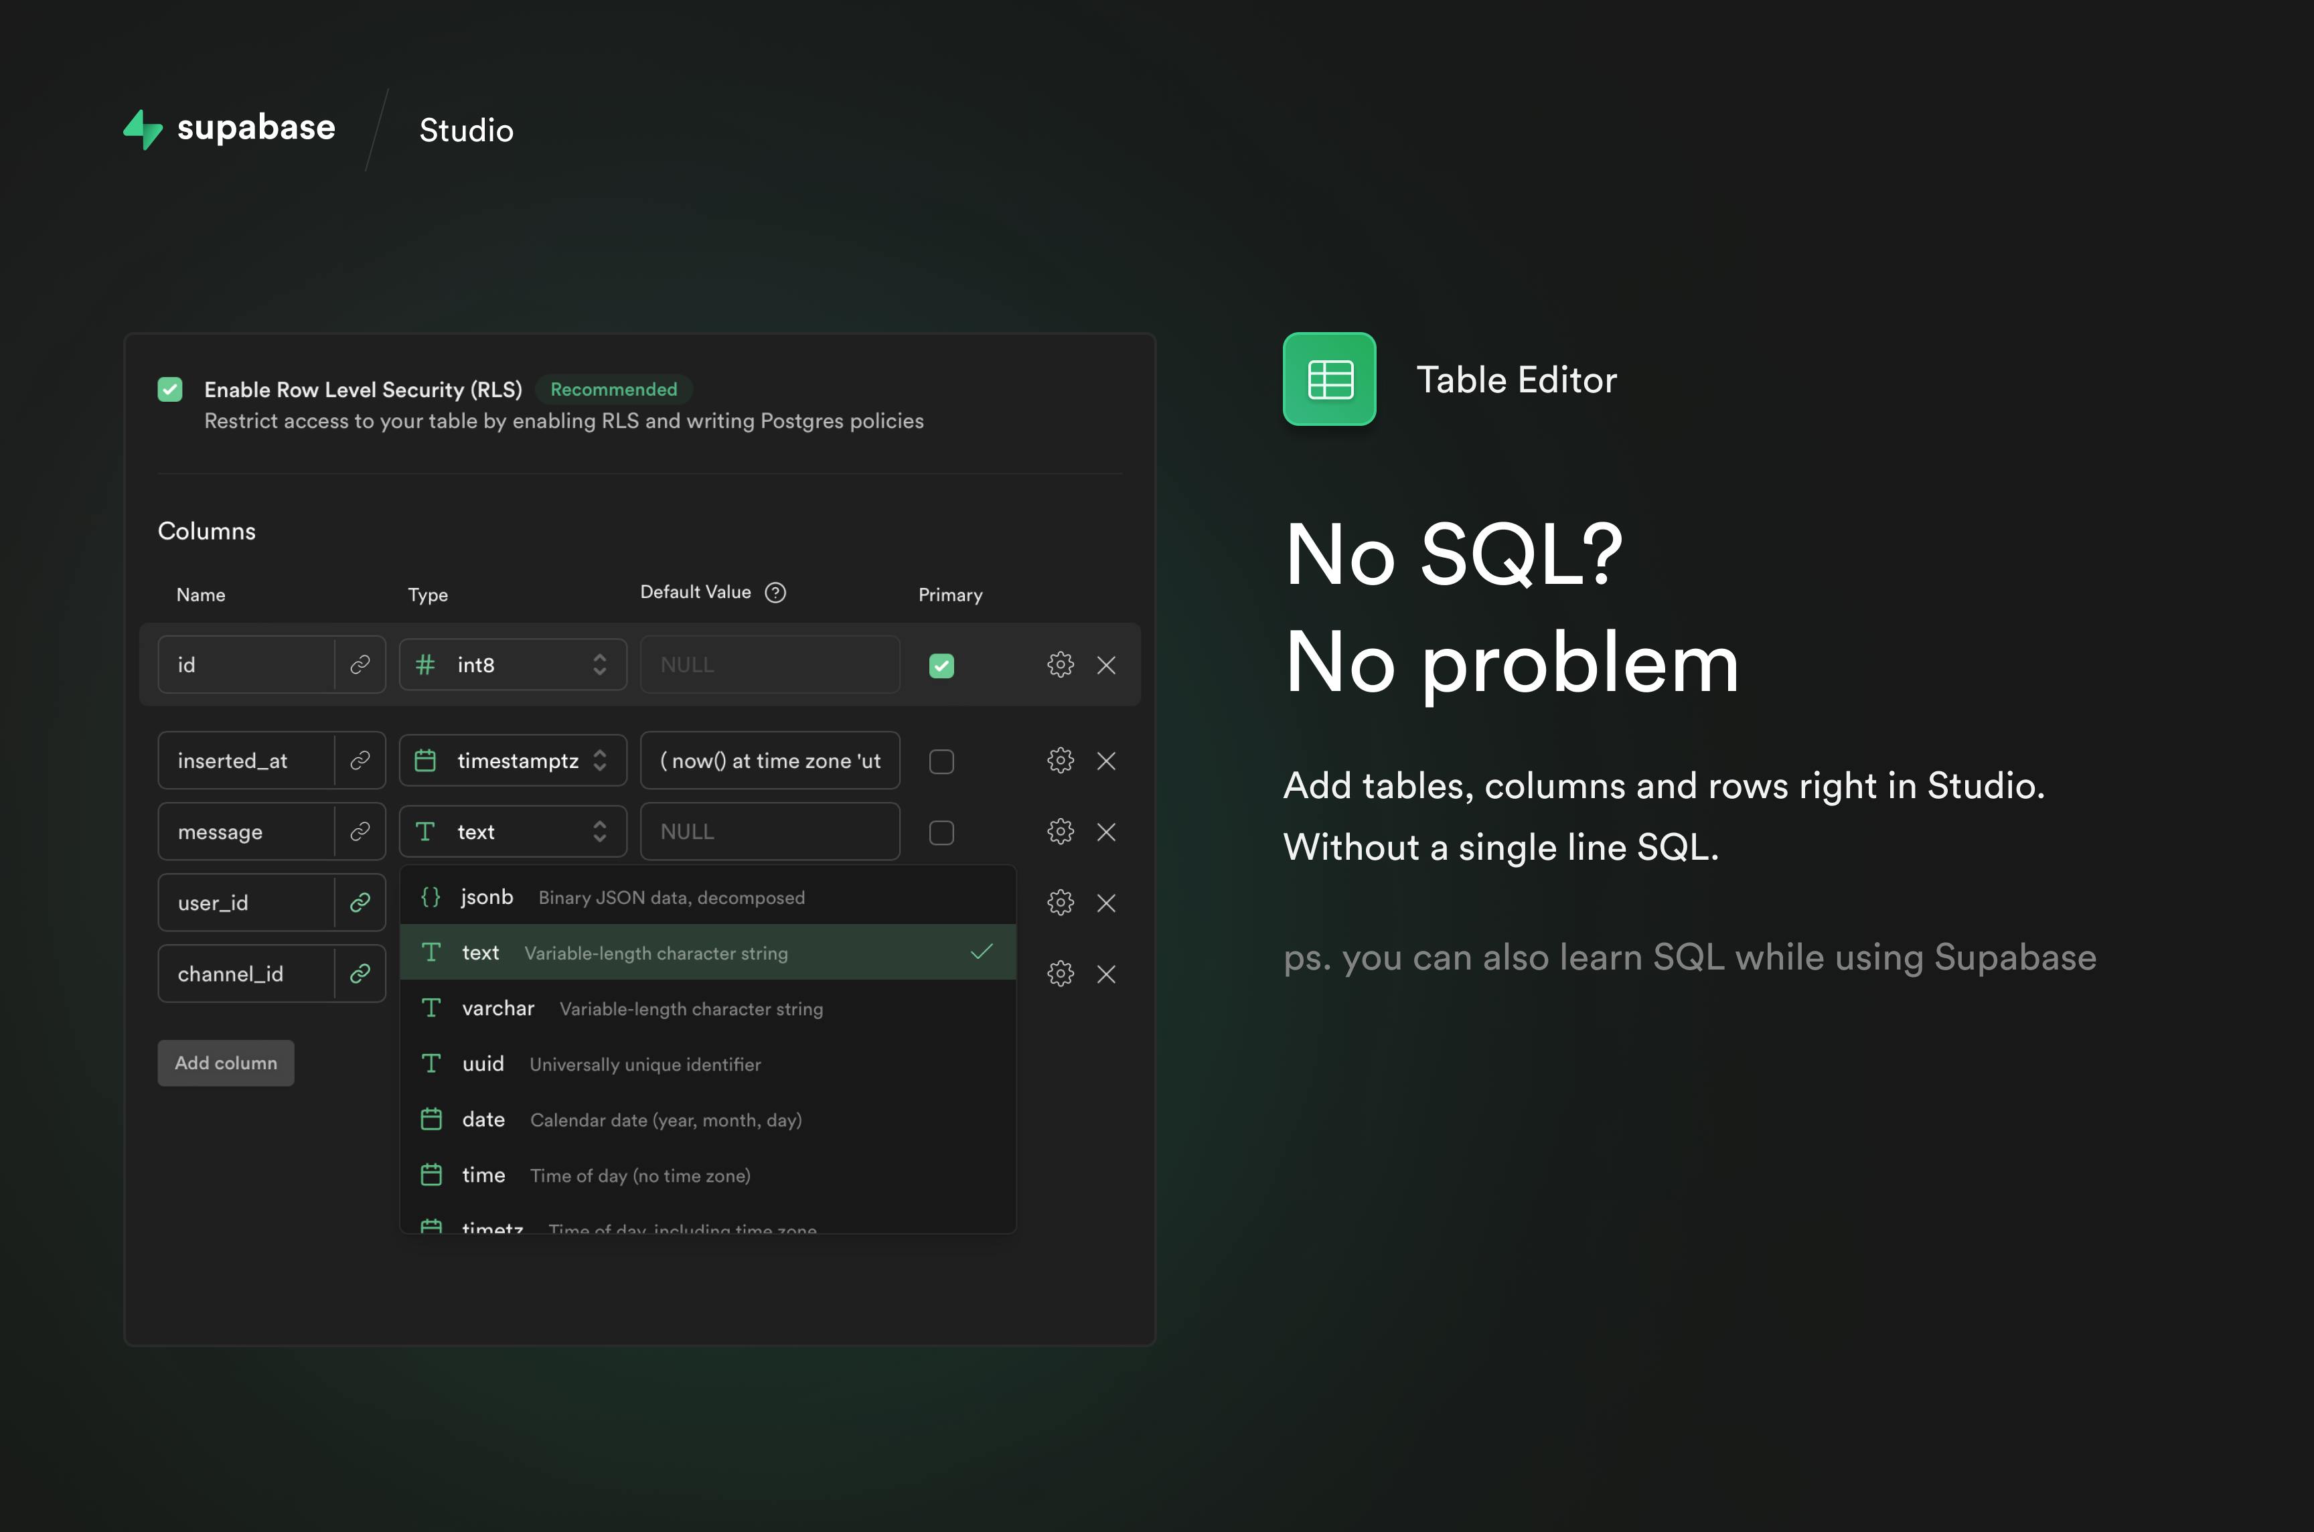Image resolution: width=2314 pixels, height=1532 pixels.
Task: Edit the user_id column name field
Action: [246, 903]
